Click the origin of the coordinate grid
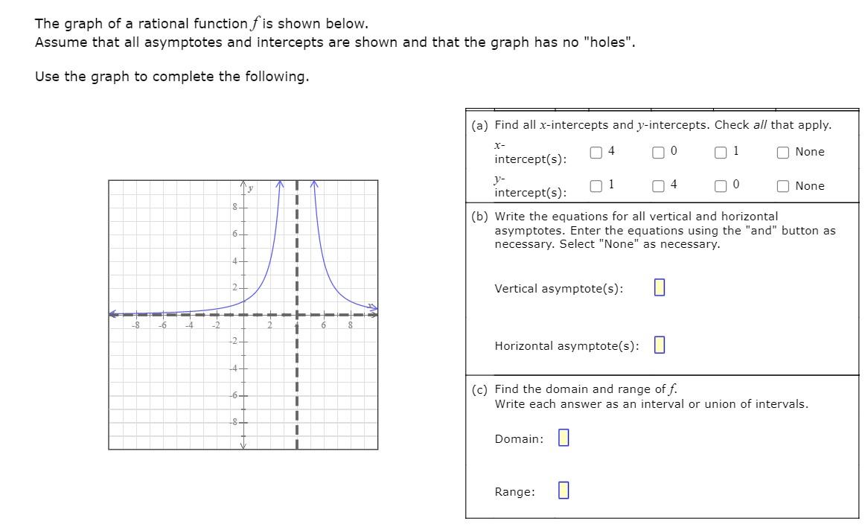Viewport: 865px width, 527px height. pos(244,314)
